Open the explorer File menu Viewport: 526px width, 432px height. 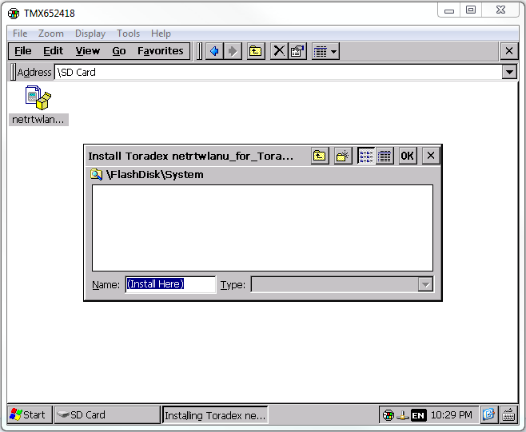pos(23,51)
